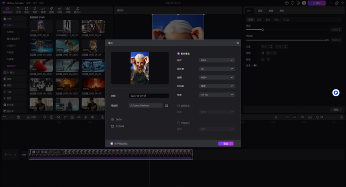Viewport: 346px width, 187px height.
Task: Select 圖片產生影片 in the AI sidebar
Action: tap(13, 39)
